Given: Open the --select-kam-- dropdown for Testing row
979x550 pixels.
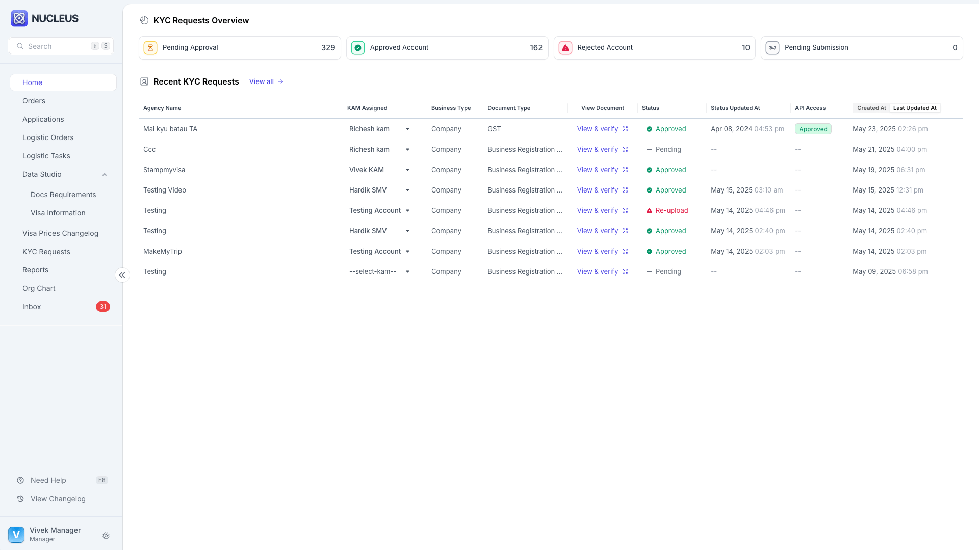Looking at the screenshot, I should click(407, 272).
